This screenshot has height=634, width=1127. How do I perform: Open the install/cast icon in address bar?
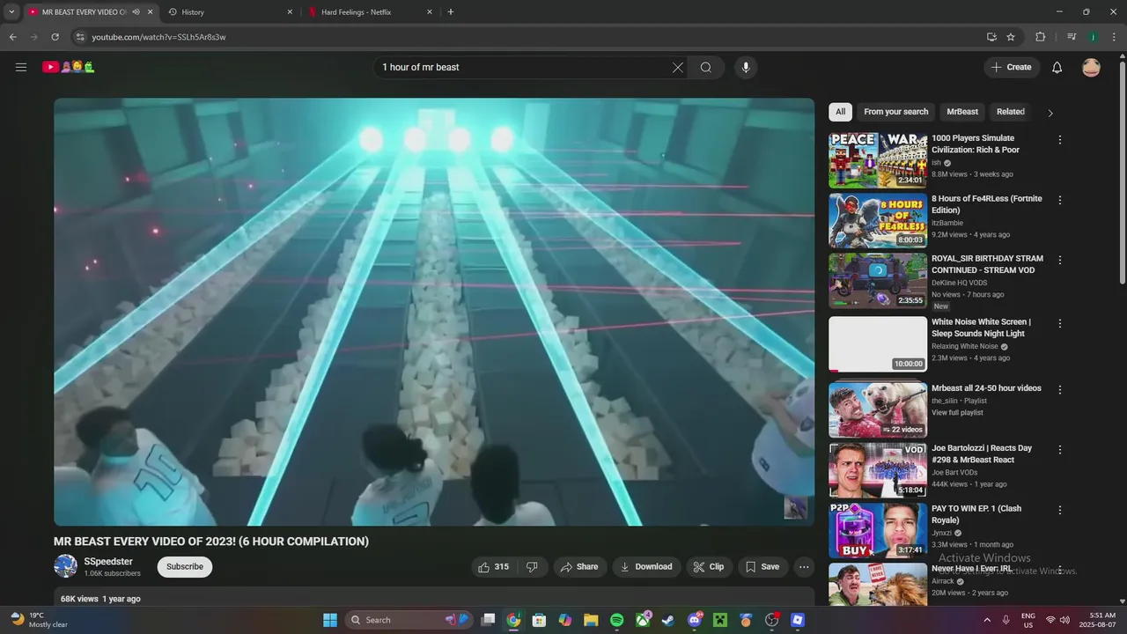pos(991,37)
